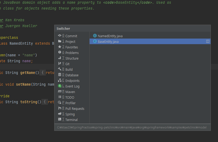Click the Problems warning icon
This screenshot has width=218, height=142.
coord(60,52)
